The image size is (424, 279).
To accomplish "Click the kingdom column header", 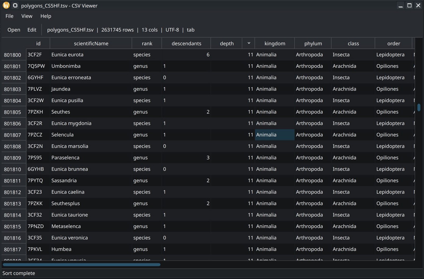I will pos(275,43).
